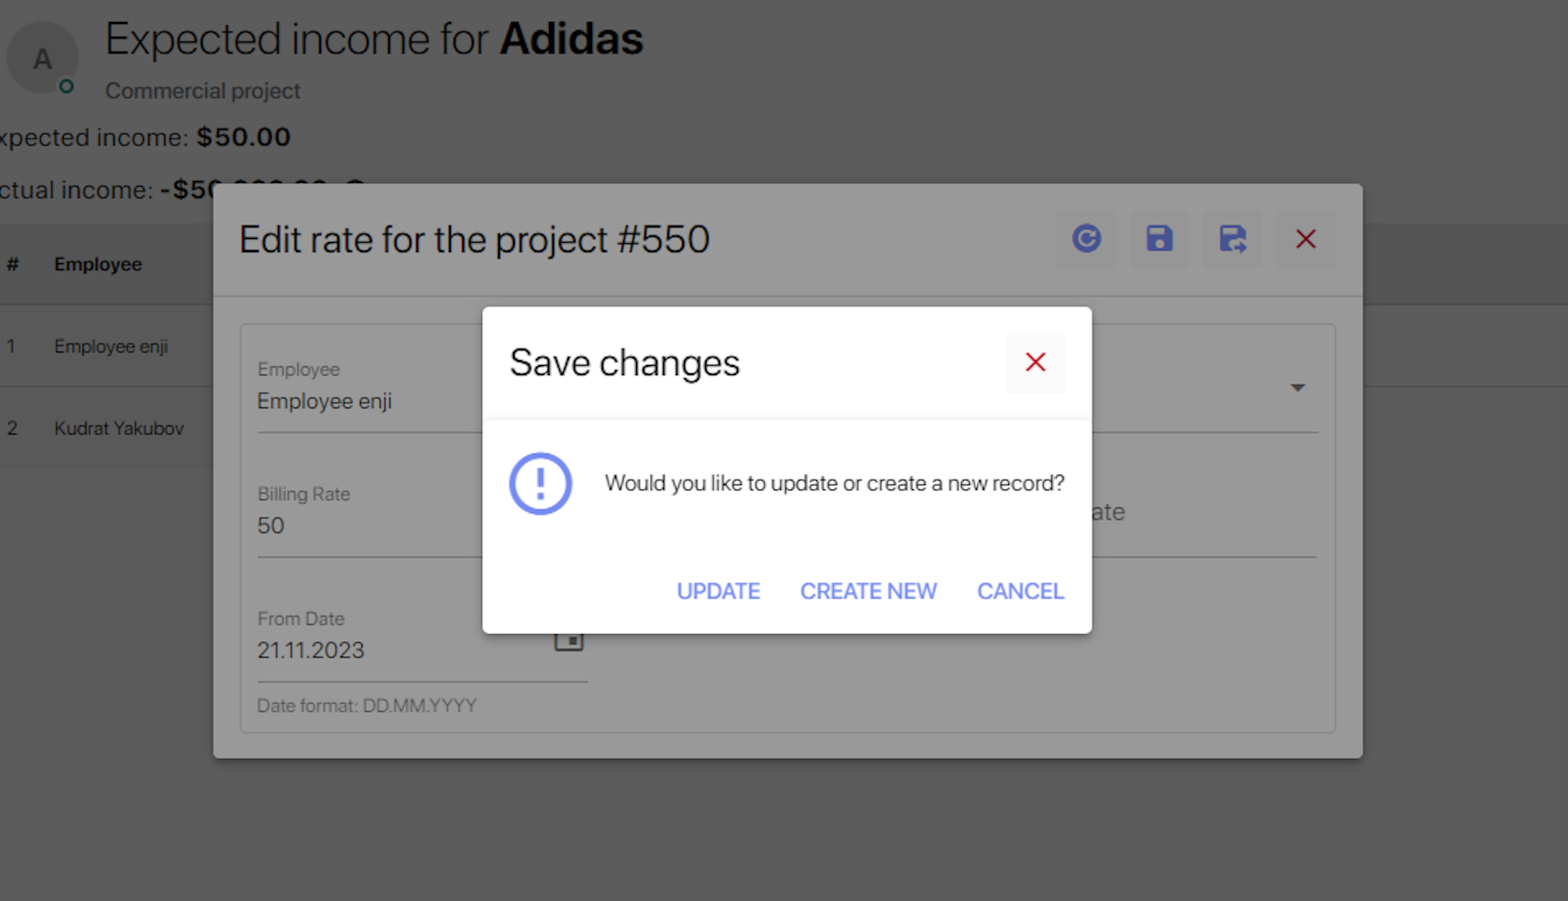Click the # column header
The height and width of the screenshot is (901, 1568).
[13, 264]
